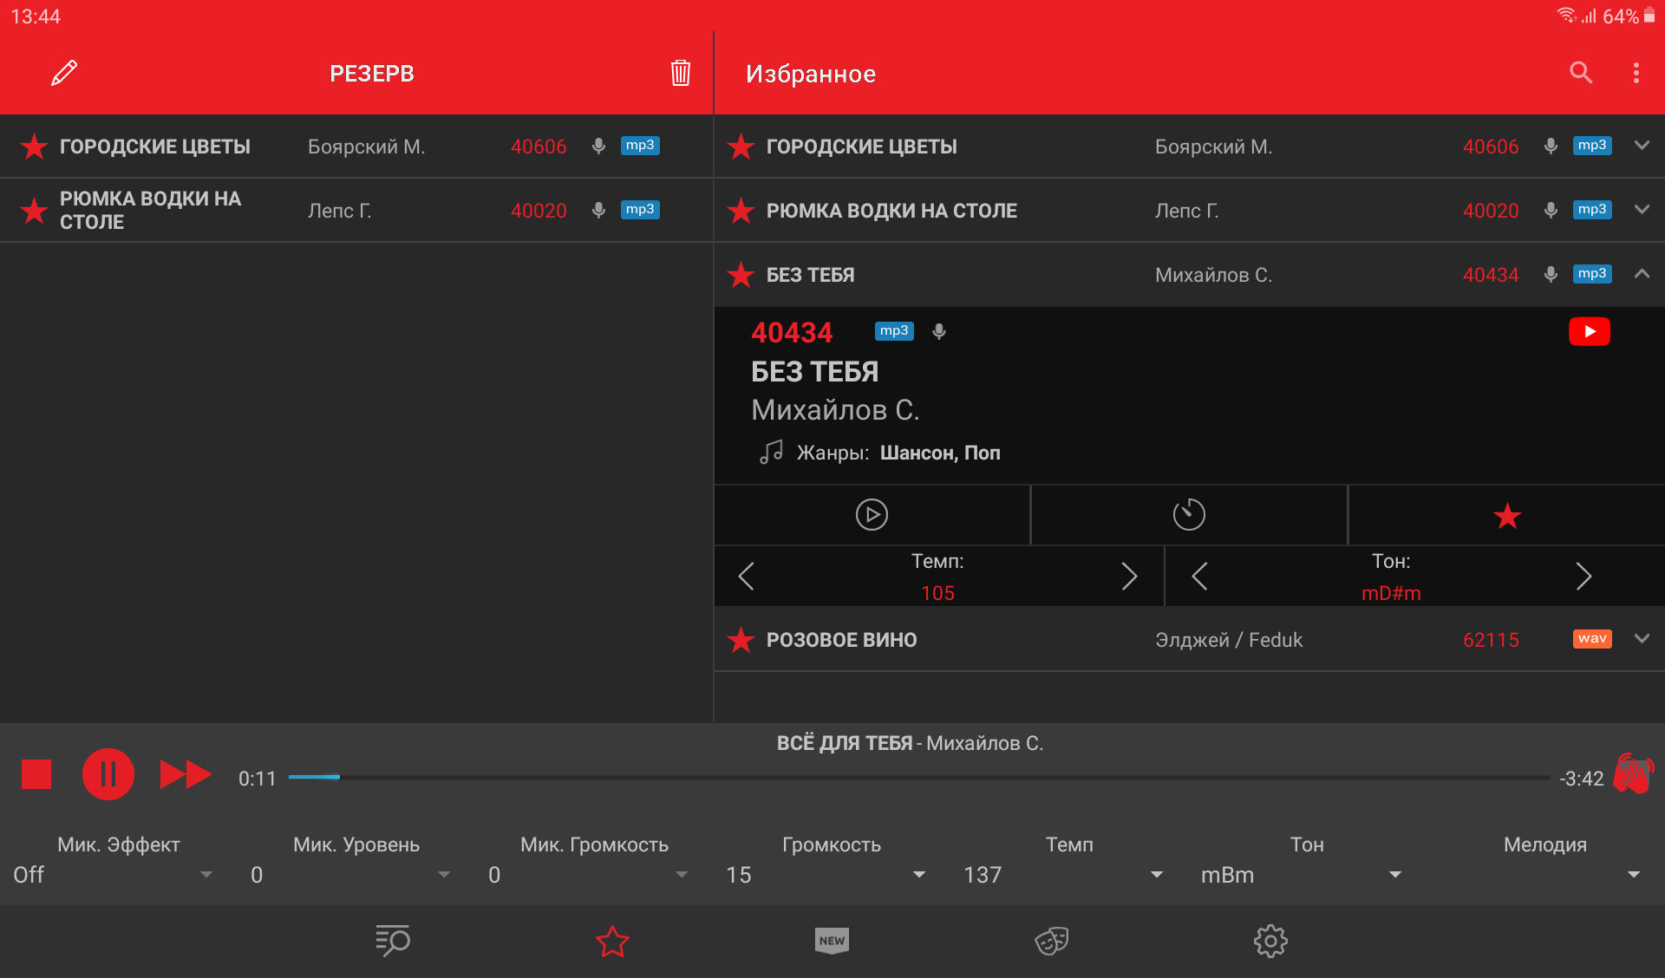Collapse БЕЗ ТЕБЯ details chevron
This screenshot has height=978, width=1665.
pyautogui.click(x=1642, y=274)
